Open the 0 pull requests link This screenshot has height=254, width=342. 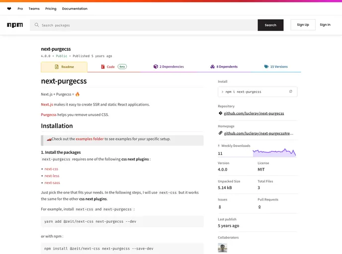coord(259,207)
